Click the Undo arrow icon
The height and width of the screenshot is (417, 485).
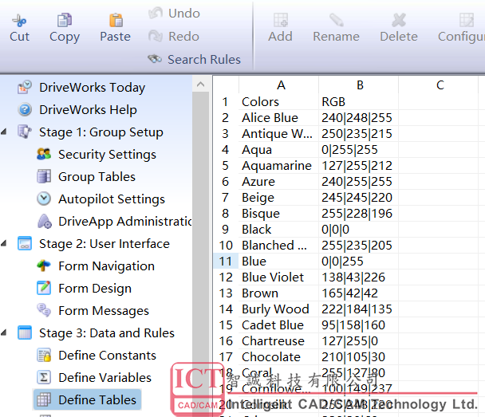(156, 14)
